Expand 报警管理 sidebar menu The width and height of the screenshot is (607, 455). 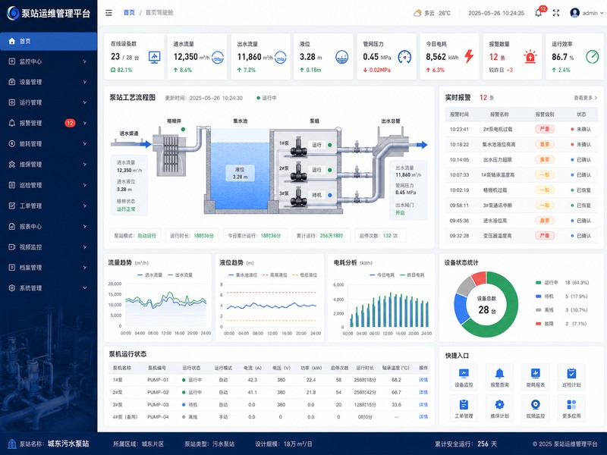[x=49, y=123]
